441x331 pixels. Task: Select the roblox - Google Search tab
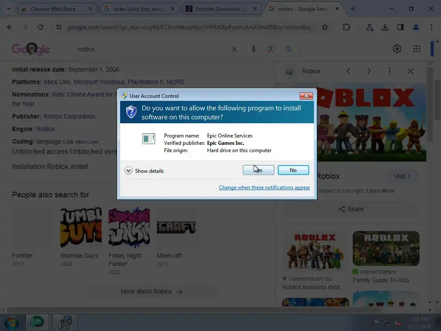point(304,9)
